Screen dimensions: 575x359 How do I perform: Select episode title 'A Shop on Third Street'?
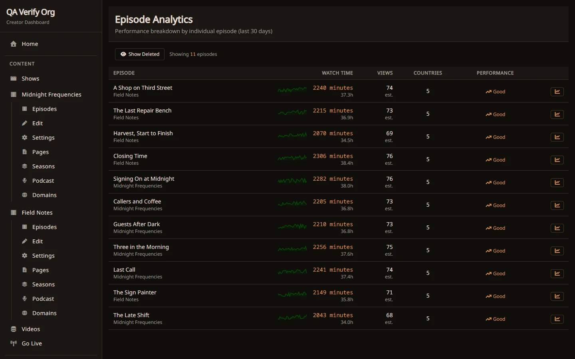(143, 88)
